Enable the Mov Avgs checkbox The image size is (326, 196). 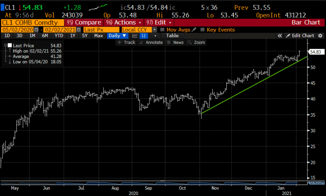coord(162,30)
